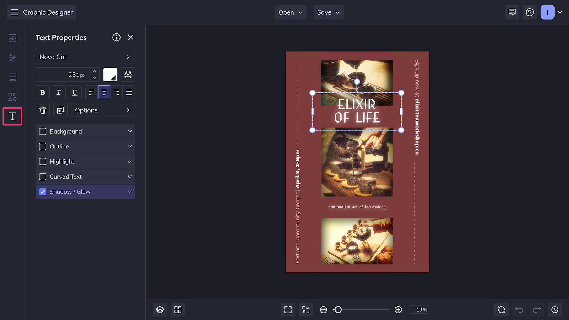Click the Options button in Text Properties
The width and height of the screenshot is (569, 320).
point(103,110)
